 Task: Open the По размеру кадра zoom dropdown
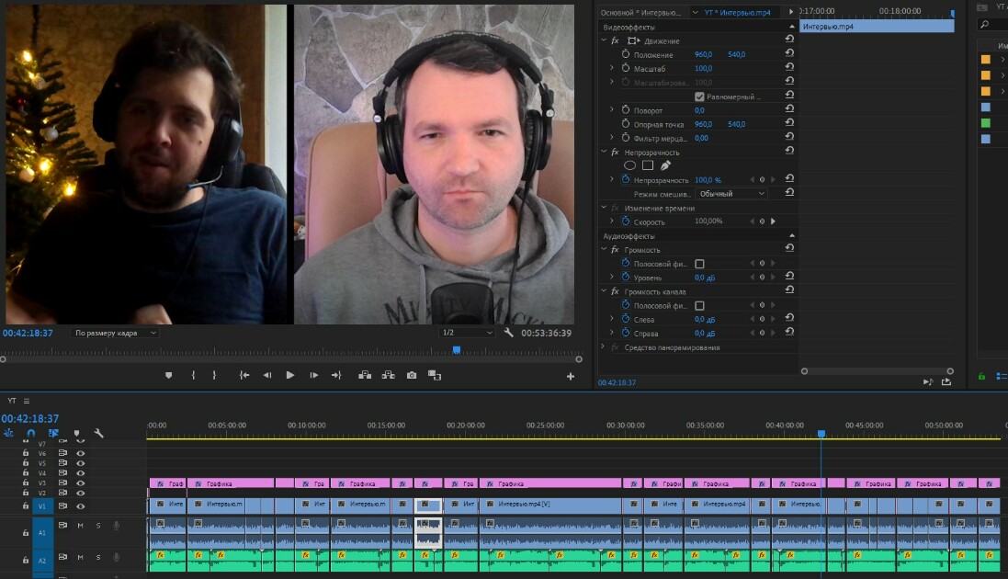click(115, 333)
